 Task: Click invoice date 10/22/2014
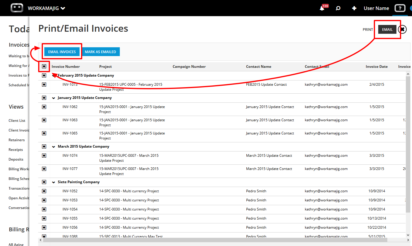point(377,228)
